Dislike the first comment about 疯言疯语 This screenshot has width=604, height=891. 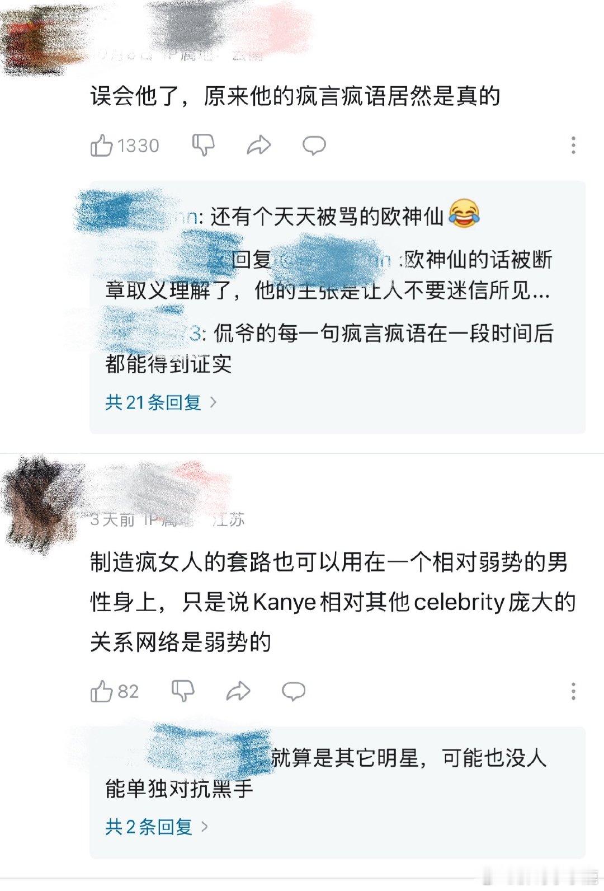click(204, 146)
